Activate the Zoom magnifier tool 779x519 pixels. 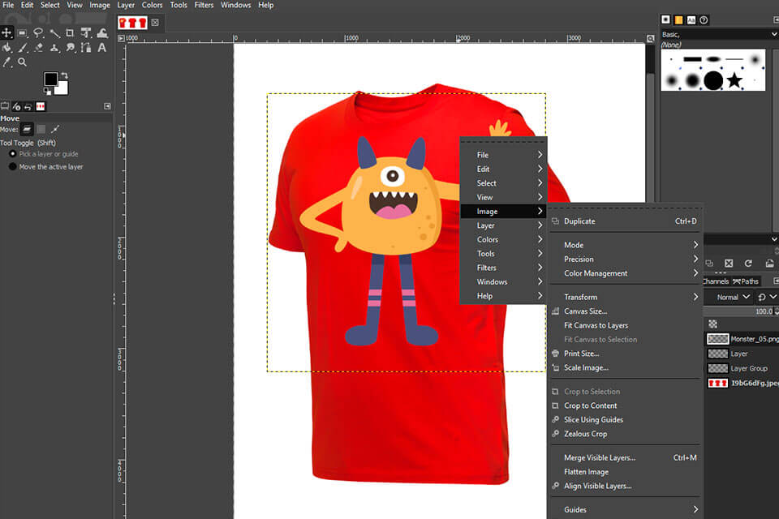[22, 62]
